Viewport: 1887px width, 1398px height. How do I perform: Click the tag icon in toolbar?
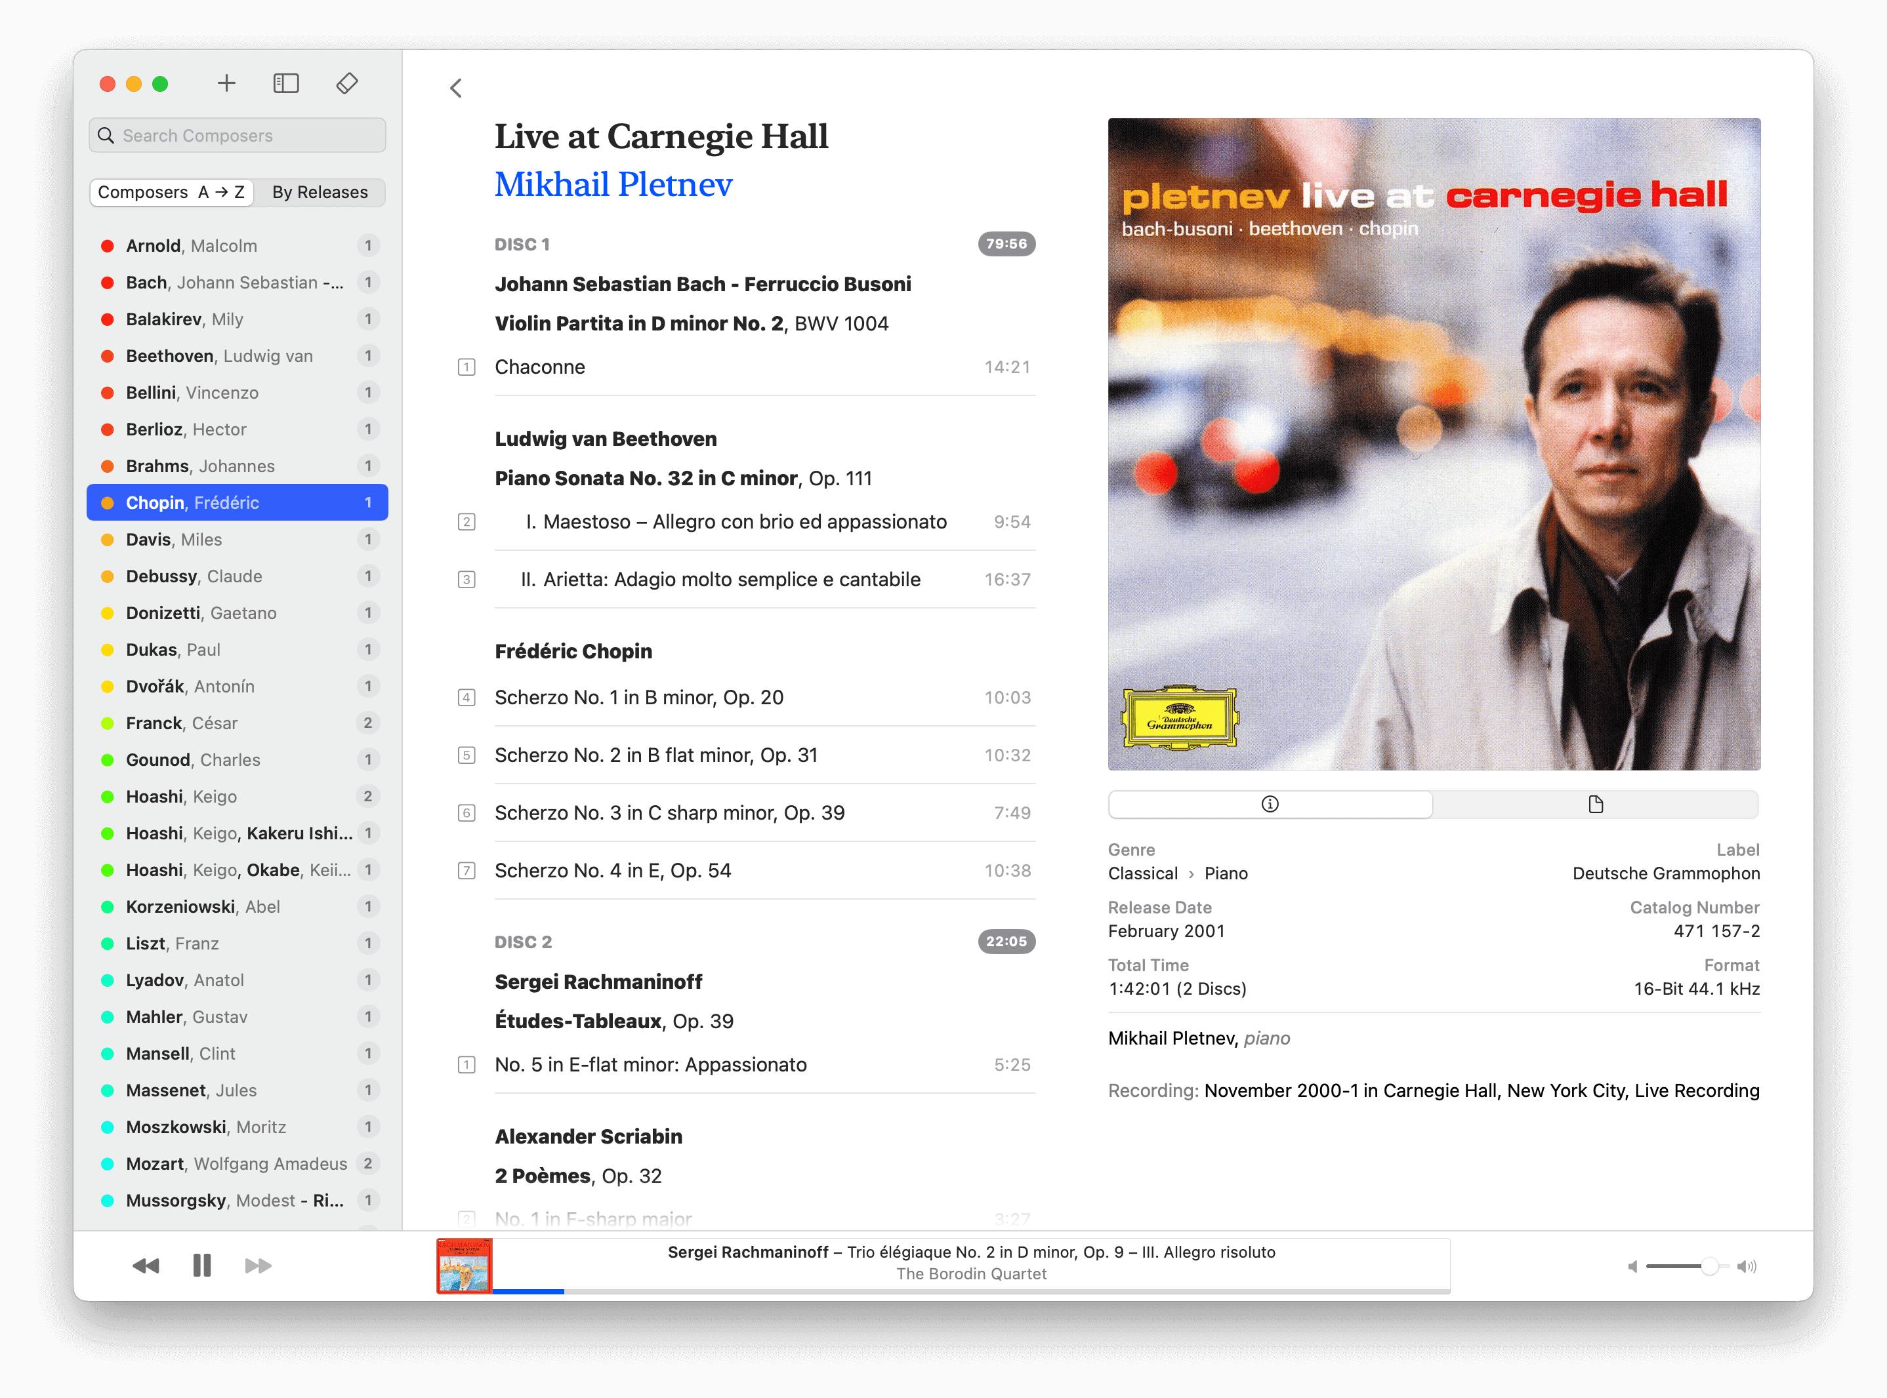347,83
